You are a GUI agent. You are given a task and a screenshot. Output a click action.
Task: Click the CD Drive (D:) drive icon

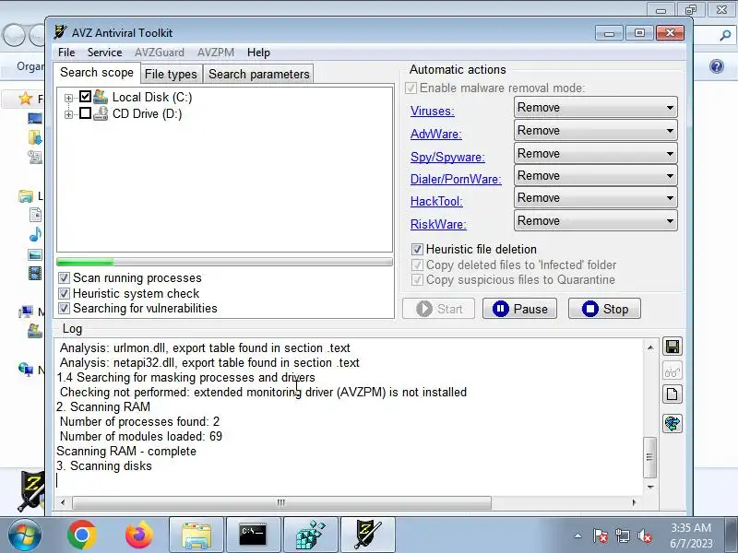(101, 113)
